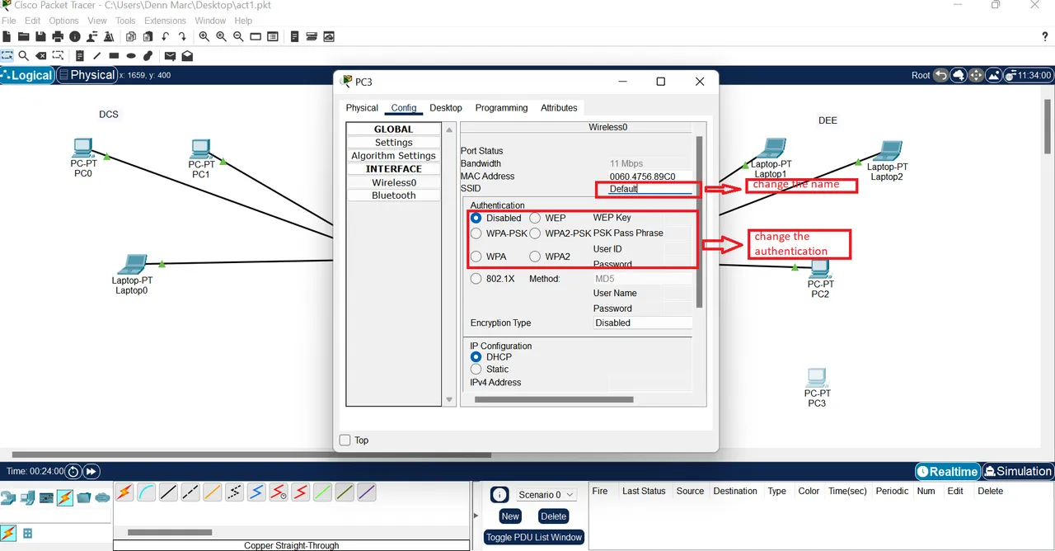
Task: Choose the Delete tool icon
Action: tap(40, 56)
